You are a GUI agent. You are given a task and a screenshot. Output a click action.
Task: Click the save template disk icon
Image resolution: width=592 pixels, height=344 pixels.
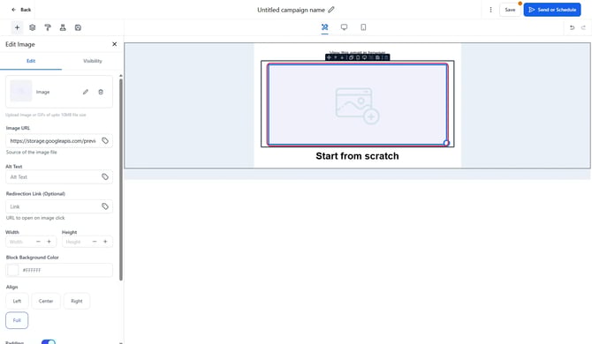click(x=78, y=27)
